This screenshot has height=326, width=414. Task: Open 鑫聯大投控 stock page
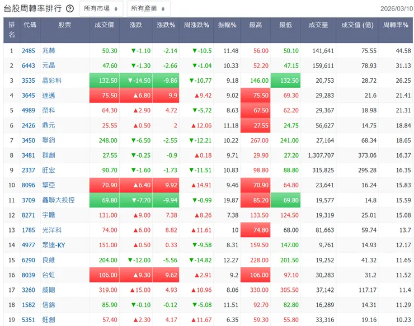tap(58, 200)
